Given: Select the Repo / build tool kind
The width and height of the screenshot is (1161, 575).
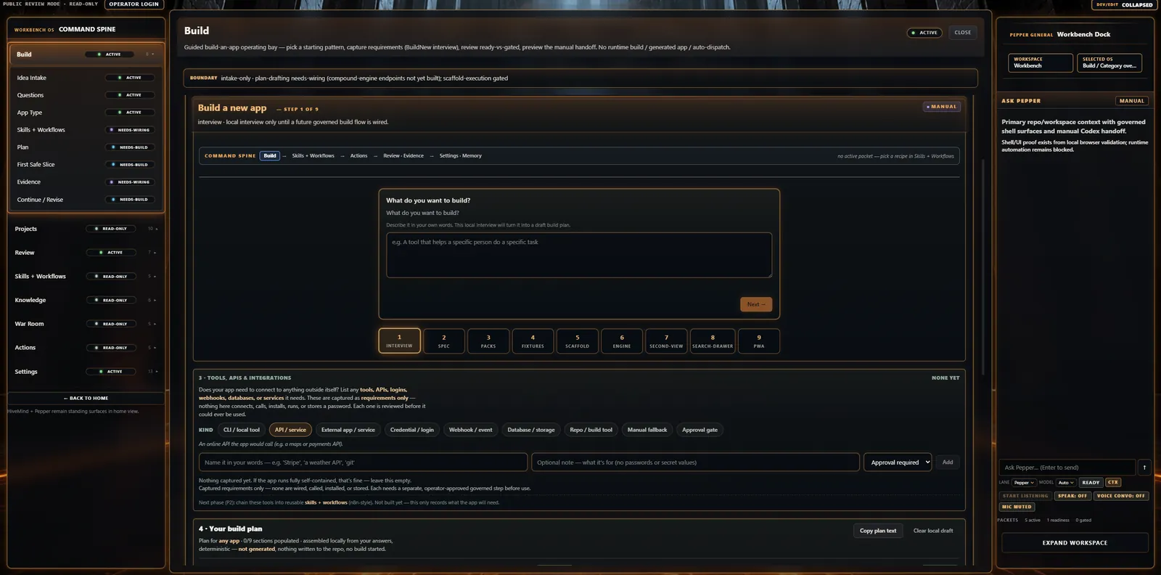Looking at the screenshot, I should (x=591, y=430).
